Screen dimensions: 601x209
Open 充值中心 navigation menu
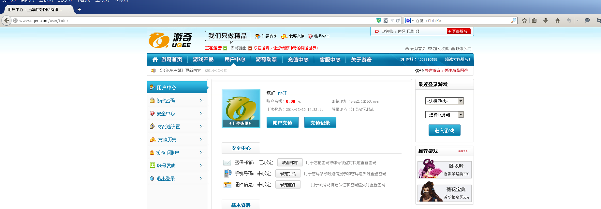(298, 59)
